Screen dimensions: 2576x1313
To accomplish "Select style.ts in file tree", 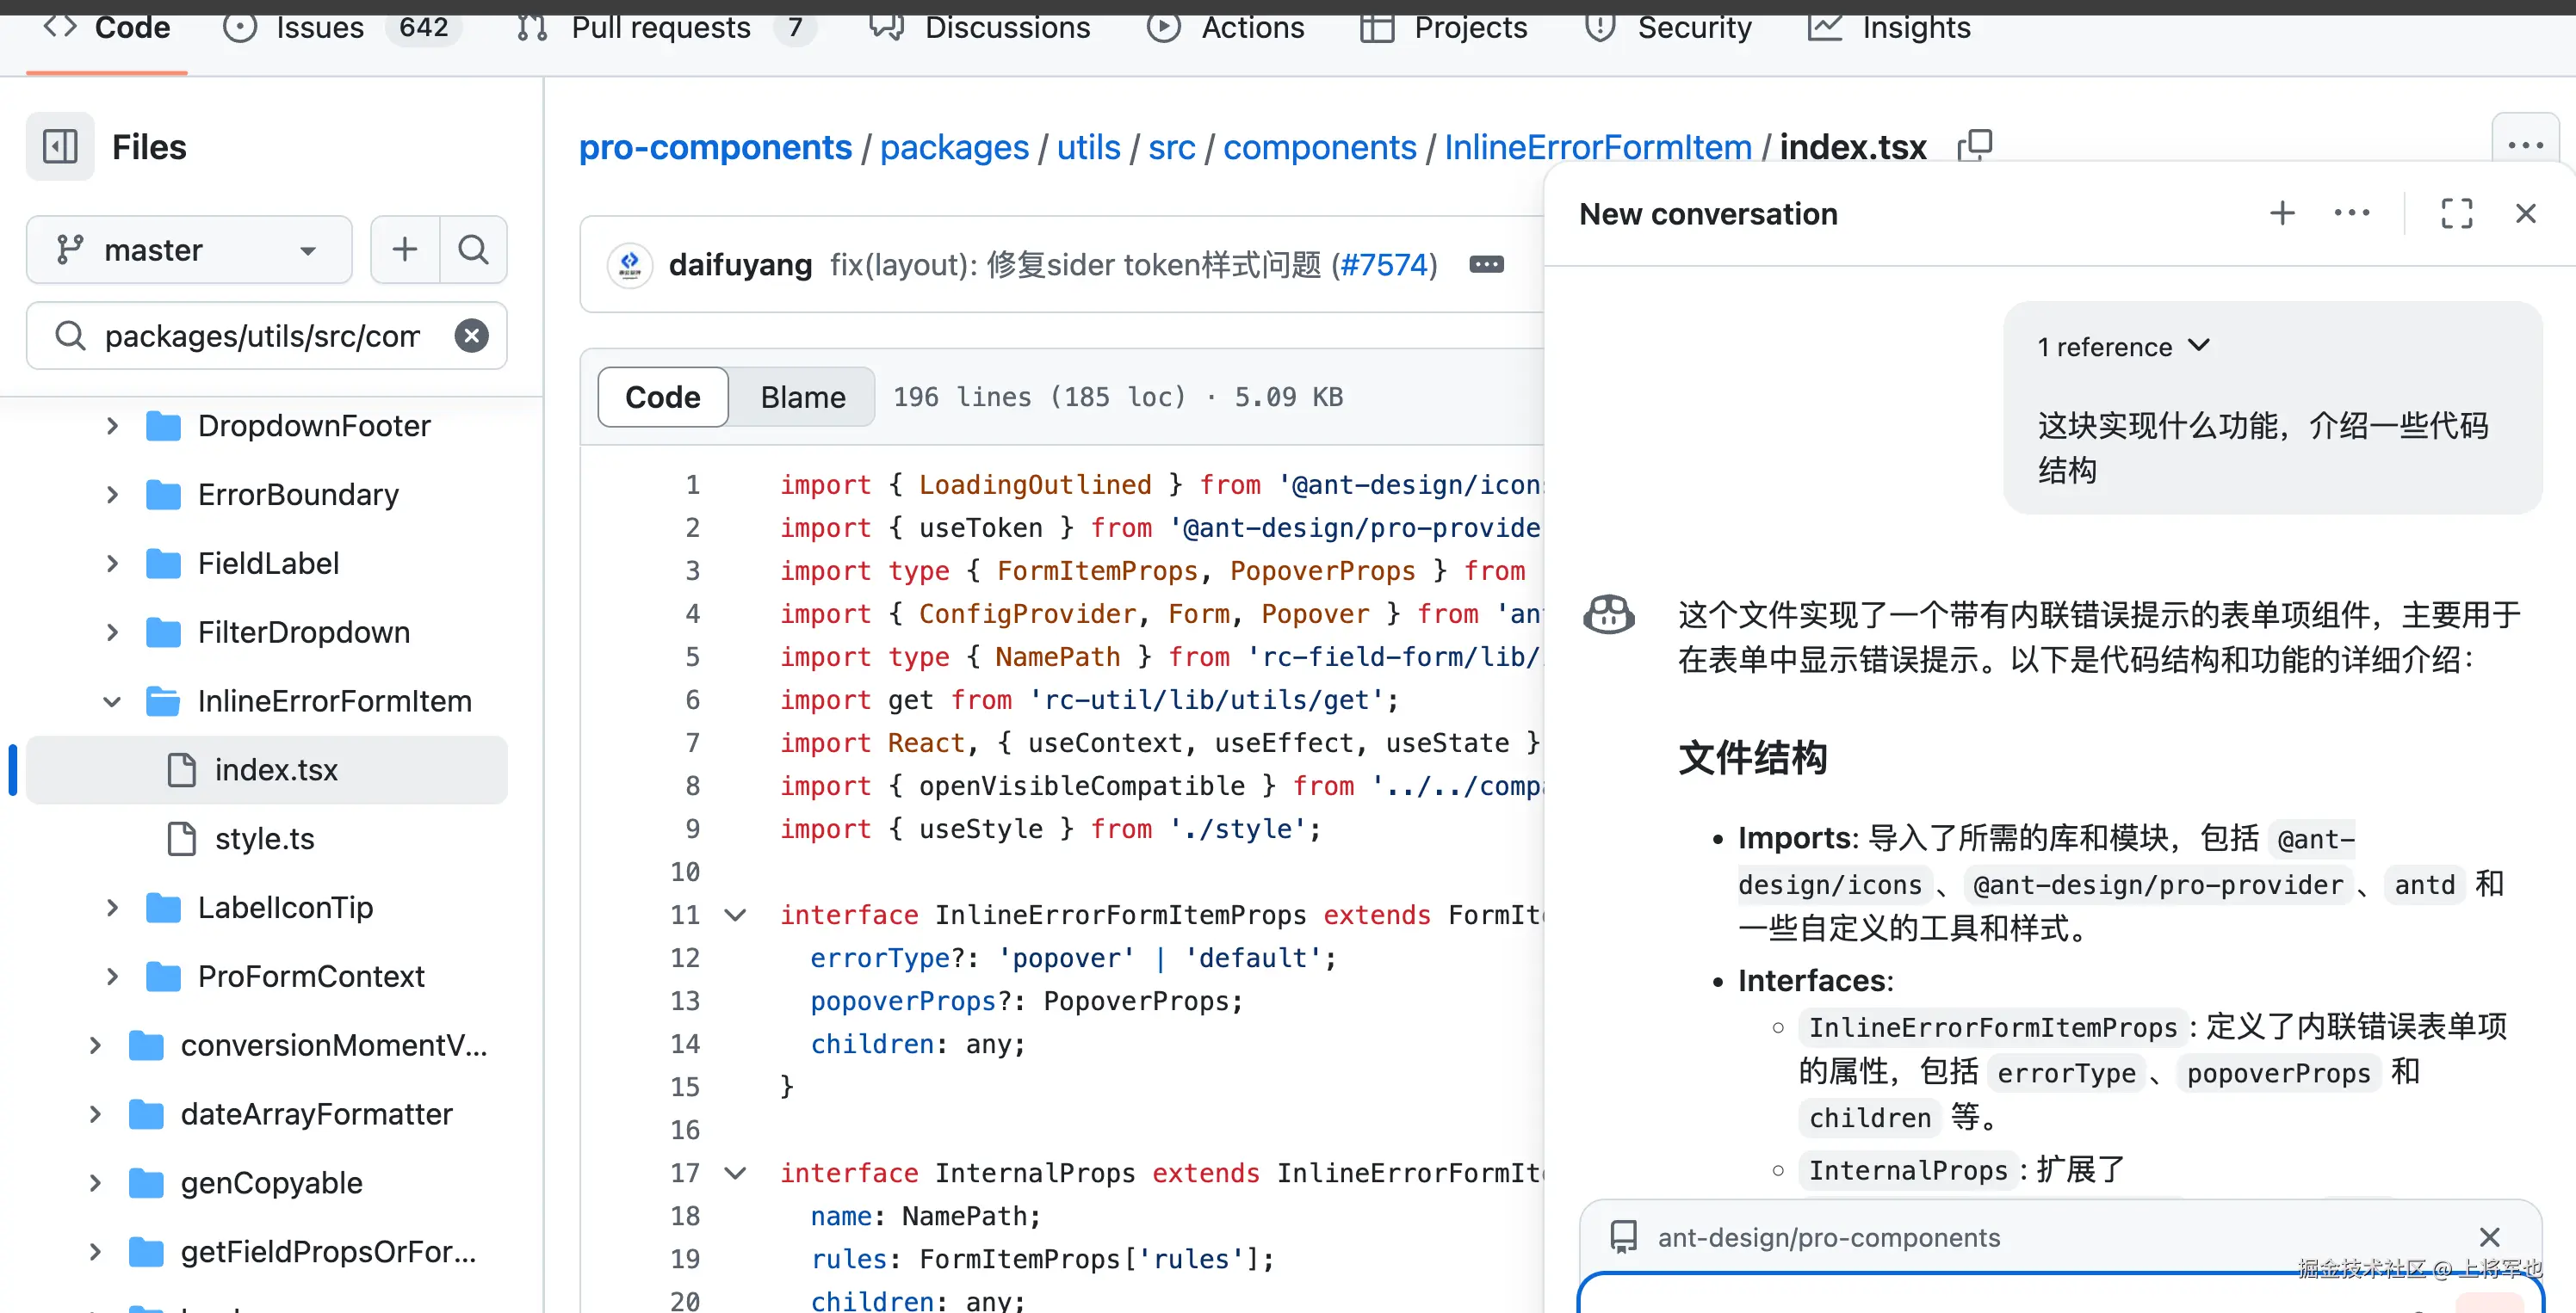I will (x=264, y=838).
